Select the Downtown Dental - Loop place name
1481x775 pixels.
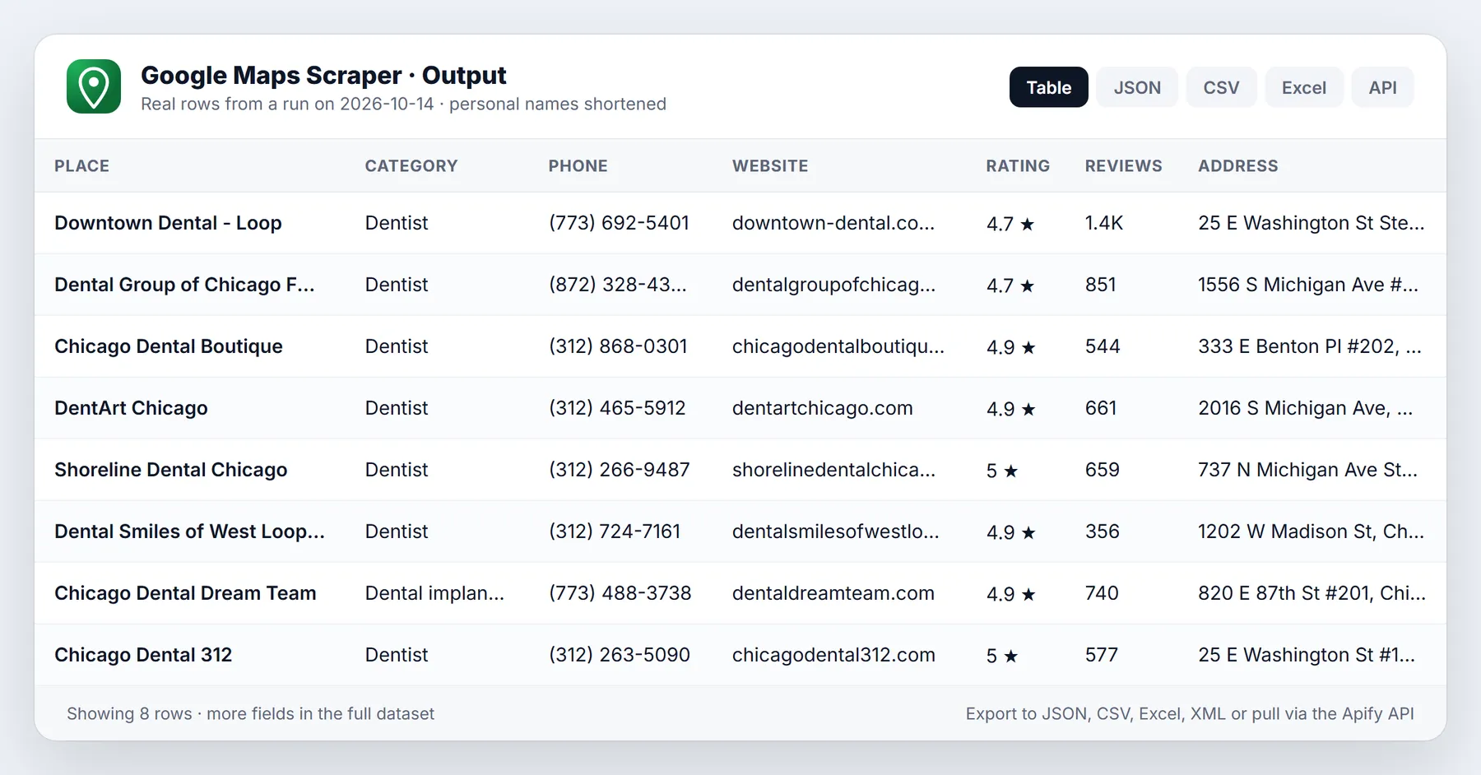(168, 223)
